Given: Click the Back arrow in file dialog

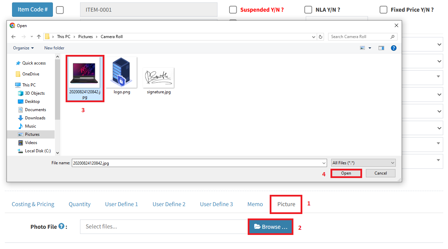Looking at the screenshot, I should point(13,37).
